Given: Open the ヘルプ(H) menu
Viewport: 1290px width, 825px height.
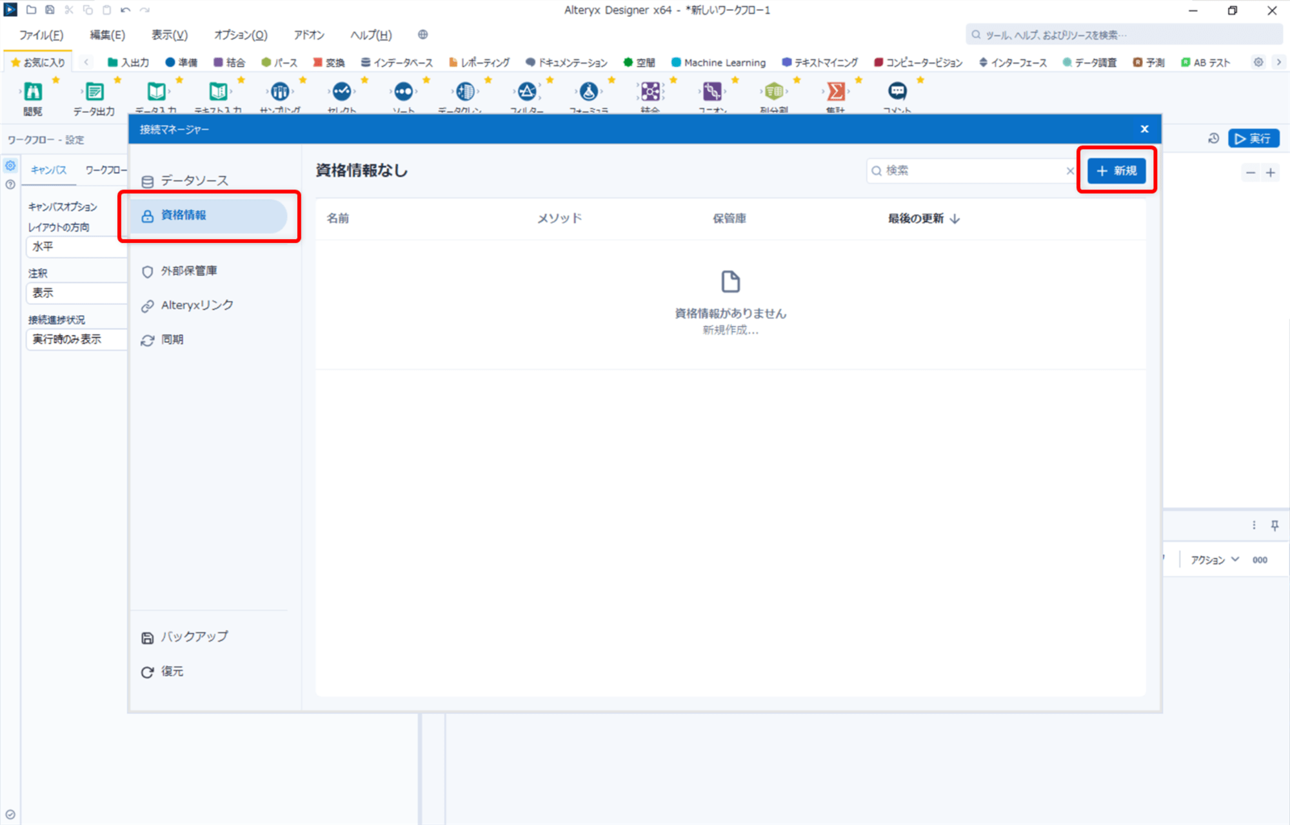Looking at the screenshot, I should pyautogui.click(x=371, y=35).
